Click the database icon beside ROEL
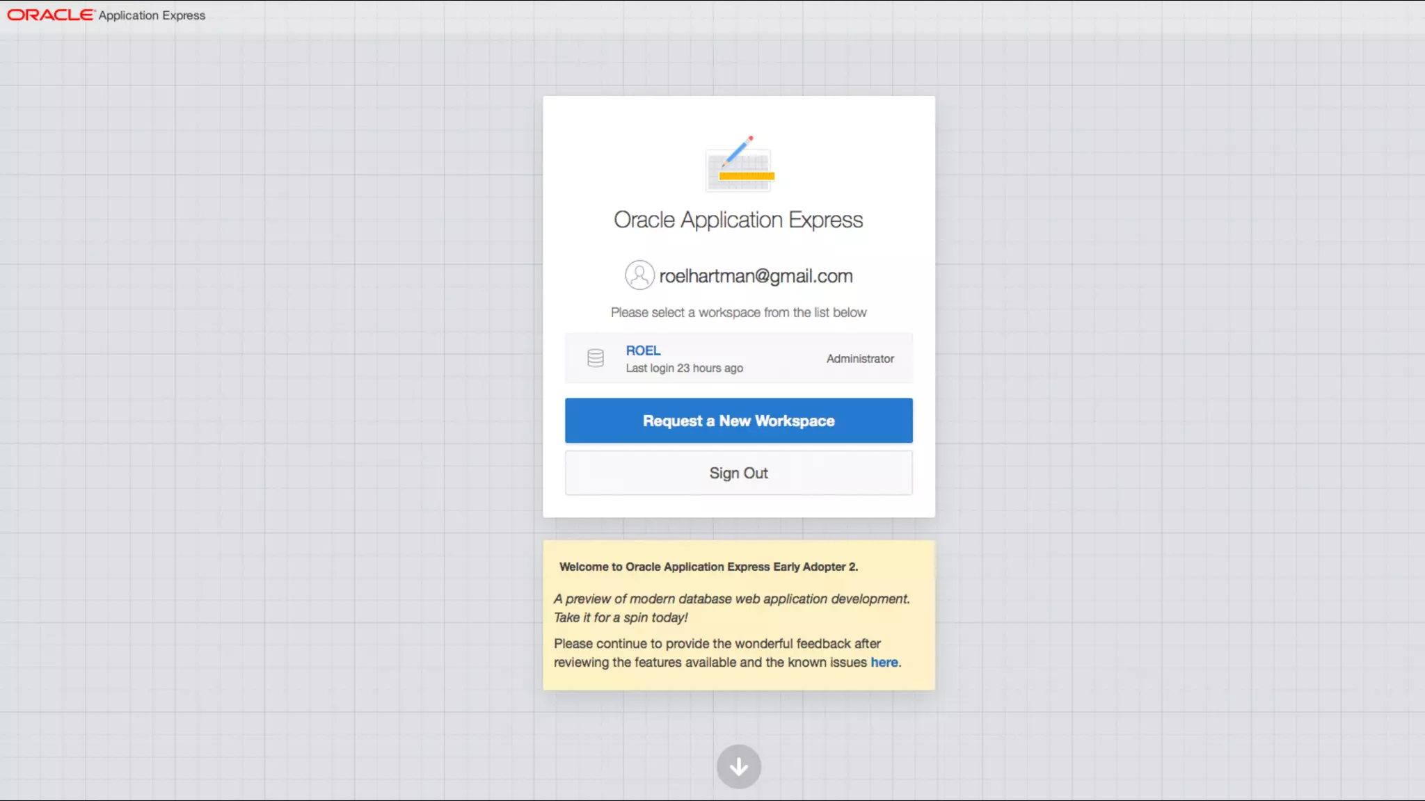This screenshot has width=1425, height=801. (596, 358)
